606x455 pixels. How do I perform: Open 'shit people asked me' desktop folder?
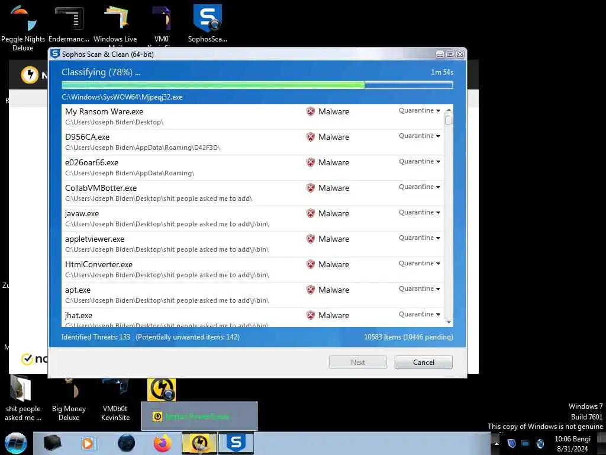coord(23,399)
